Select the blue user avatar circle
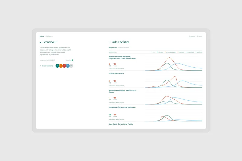Viewport: 242px width, 161px height. 67,66
